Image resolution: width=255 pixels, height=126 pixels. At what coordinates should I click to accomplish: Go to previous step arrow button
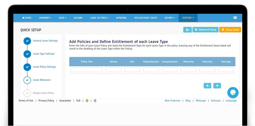pos(208,85)
